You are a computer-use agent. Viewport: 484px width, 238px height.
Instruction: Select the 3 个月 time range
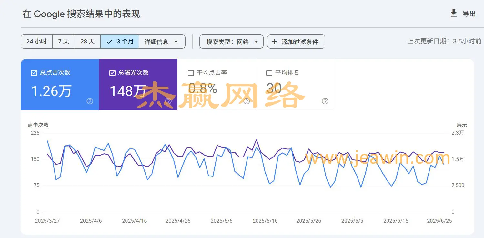pyautogui.click(x=120, y=42)
